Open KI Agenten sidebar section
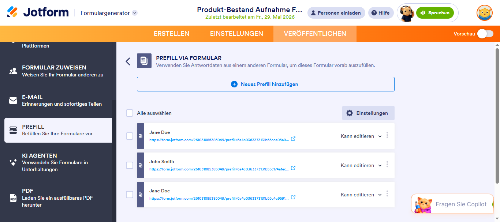 [58, 162]
